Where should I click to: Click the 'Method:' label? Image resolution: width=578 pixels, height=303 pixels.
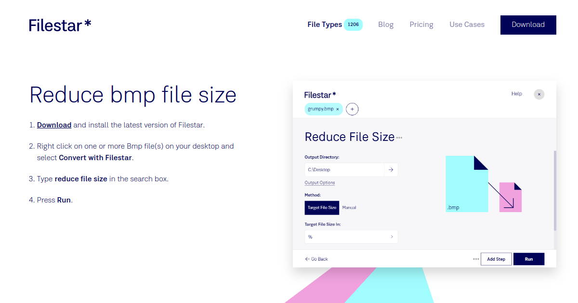[313, 195]
